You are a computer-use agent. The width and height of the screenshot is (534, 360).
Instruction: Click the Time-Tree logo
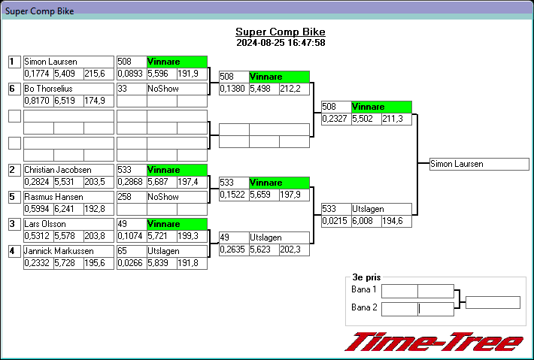434,342
